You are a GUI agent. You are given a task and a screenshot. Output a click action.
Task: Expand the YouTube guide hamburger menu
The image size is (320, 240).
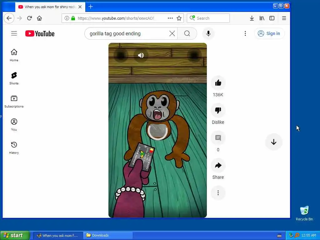[x=14, y=33]
